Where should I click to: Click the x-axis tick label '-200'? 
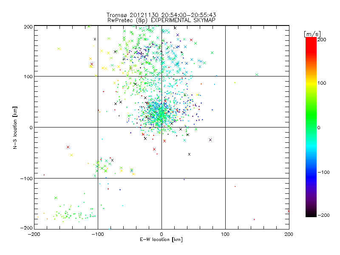(34, 234)
